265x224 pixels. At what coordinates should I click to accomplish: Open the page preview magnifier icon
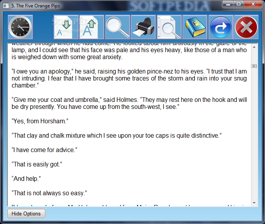pyautogui.click(x=169, y=27)
